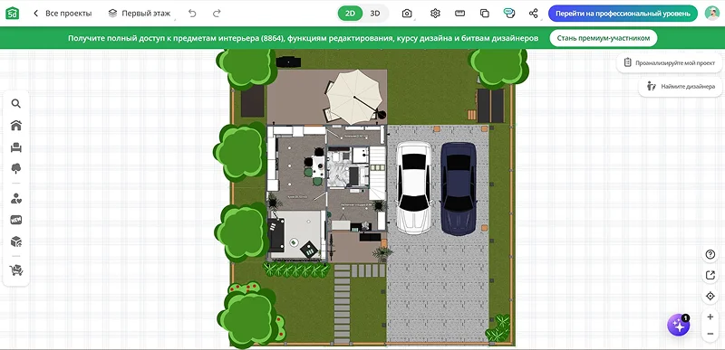Switch to 3D view mode
The image size is (725, 350).
coord(375,14)
